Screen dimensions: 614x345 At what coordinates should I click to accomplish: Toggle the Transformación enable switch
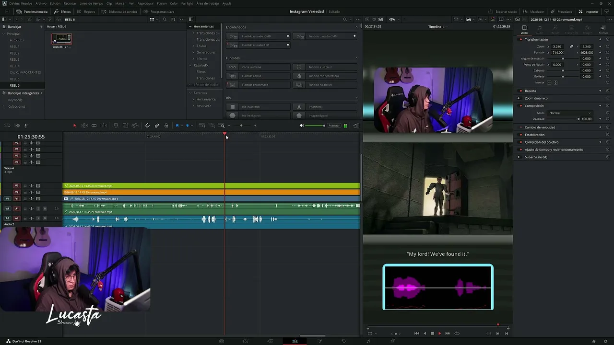click(520, 39)
